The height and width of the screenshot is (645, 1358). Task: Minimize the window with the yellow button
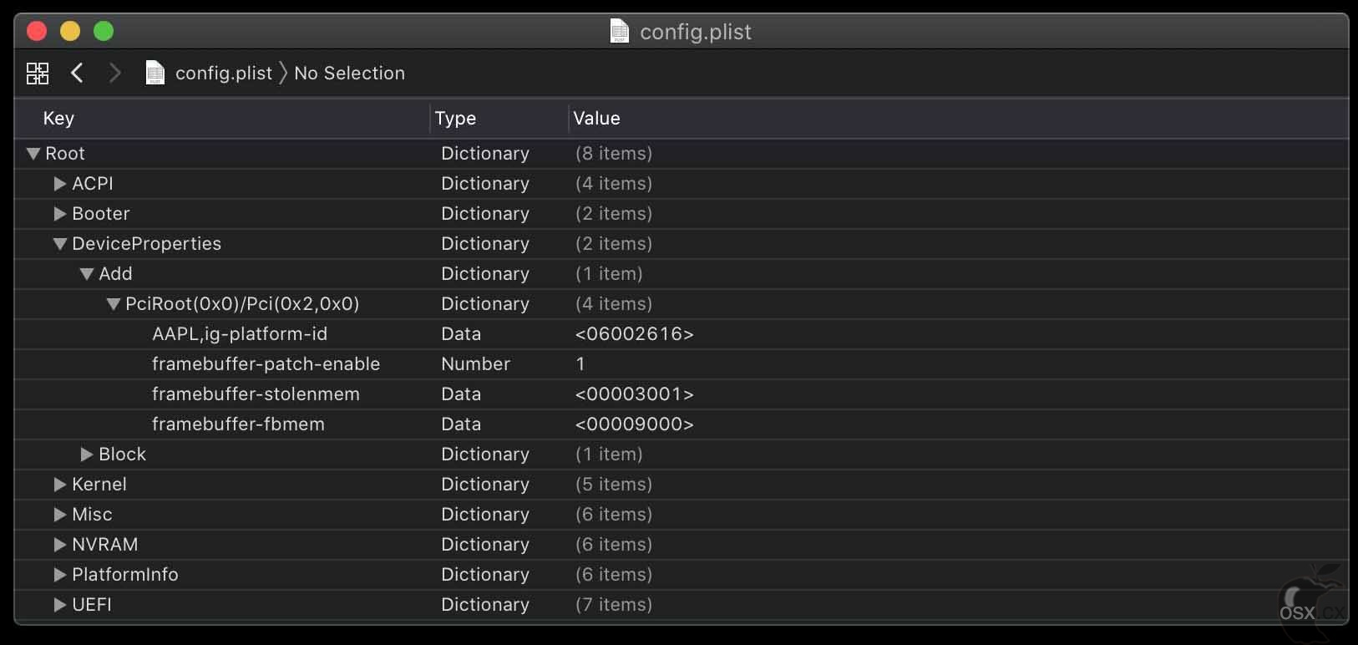(x=70, y=31)
